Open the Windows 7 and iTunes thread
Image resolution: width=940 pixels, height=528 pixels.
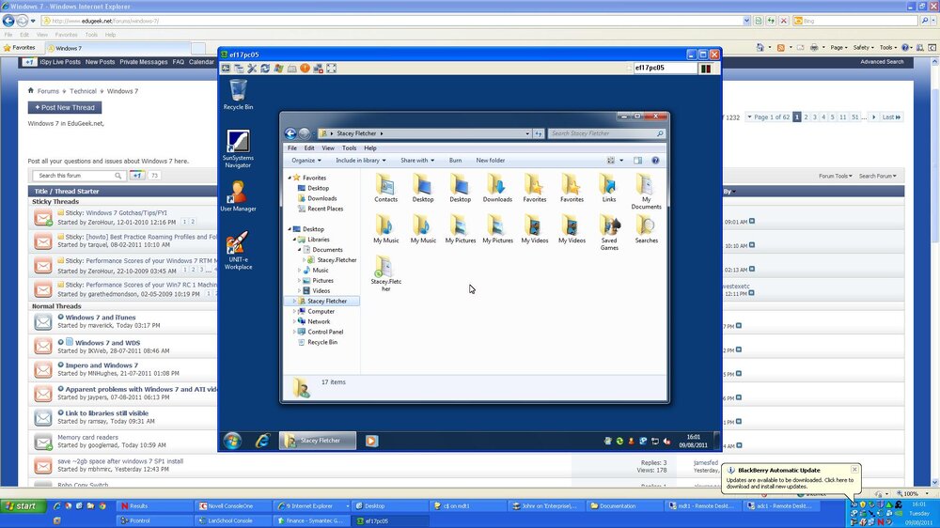101,318
